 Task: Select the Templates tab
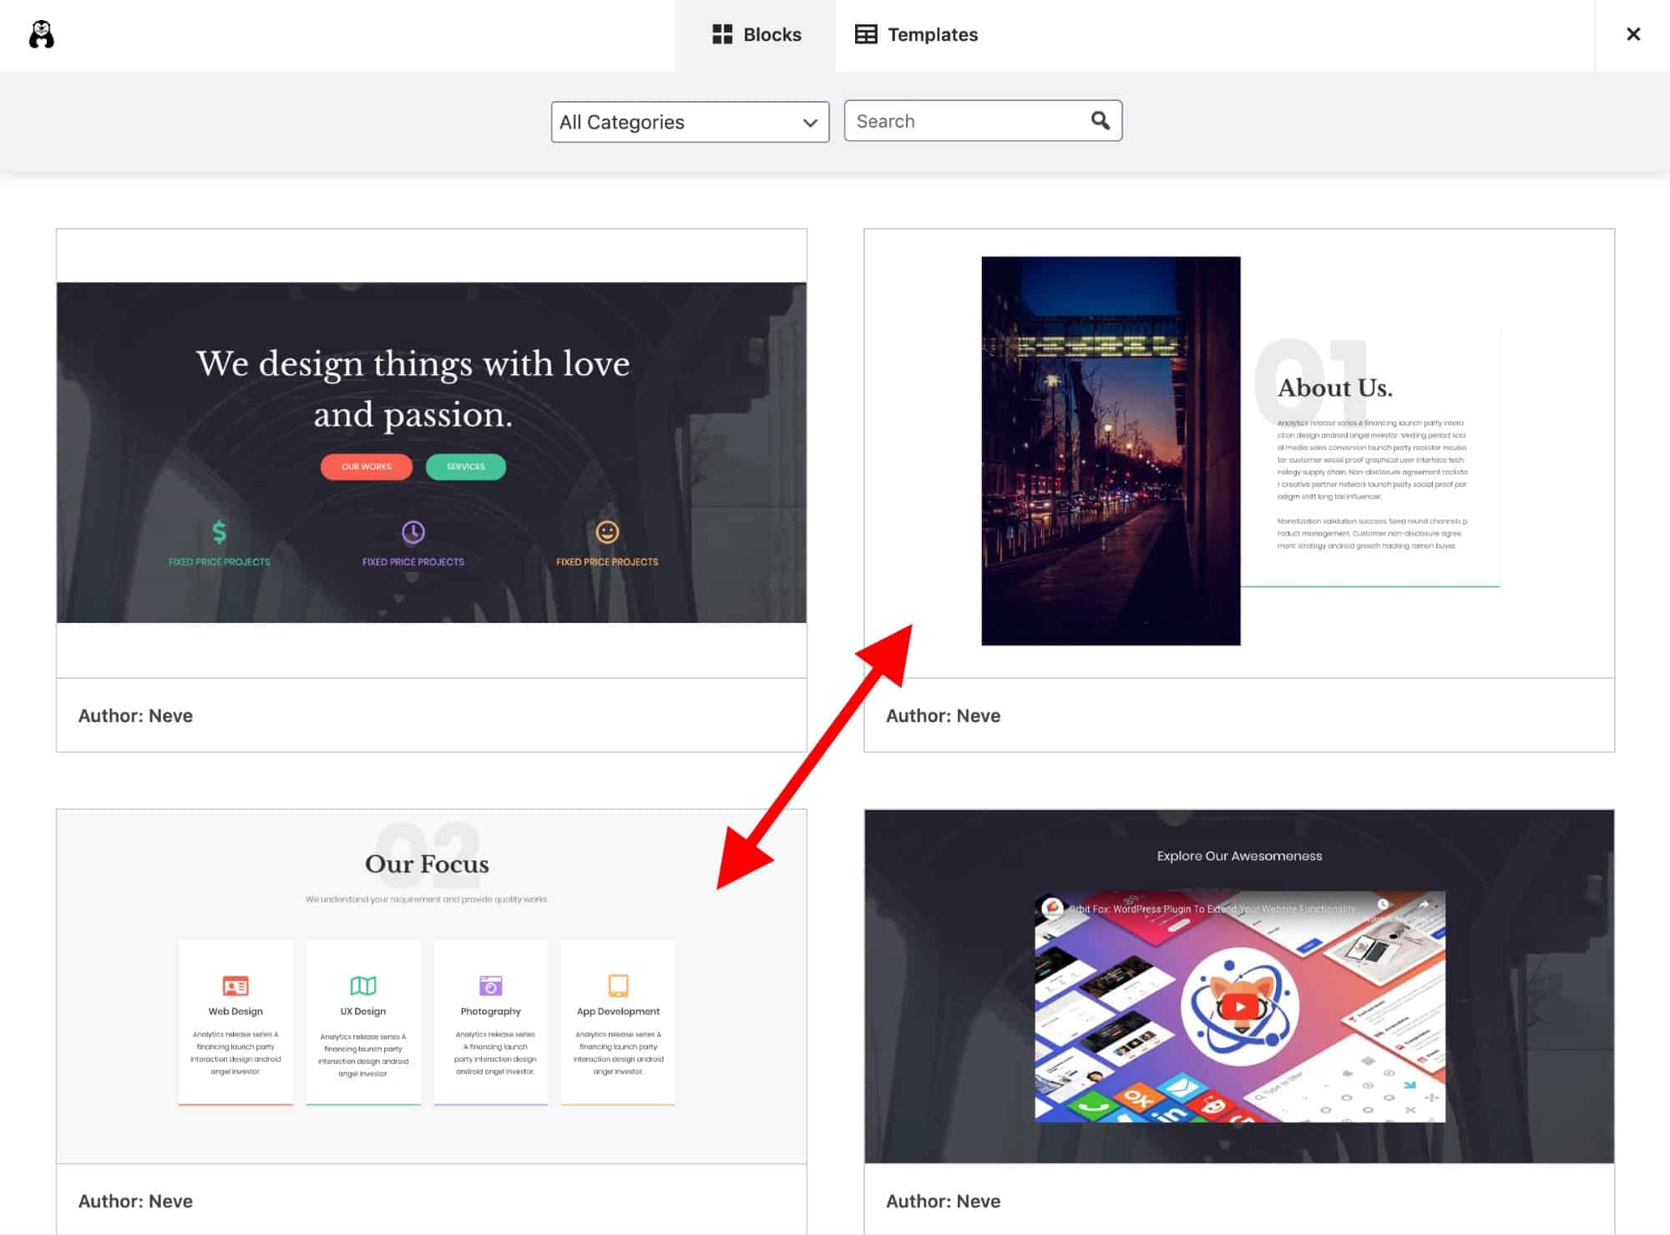click(914, 35)
